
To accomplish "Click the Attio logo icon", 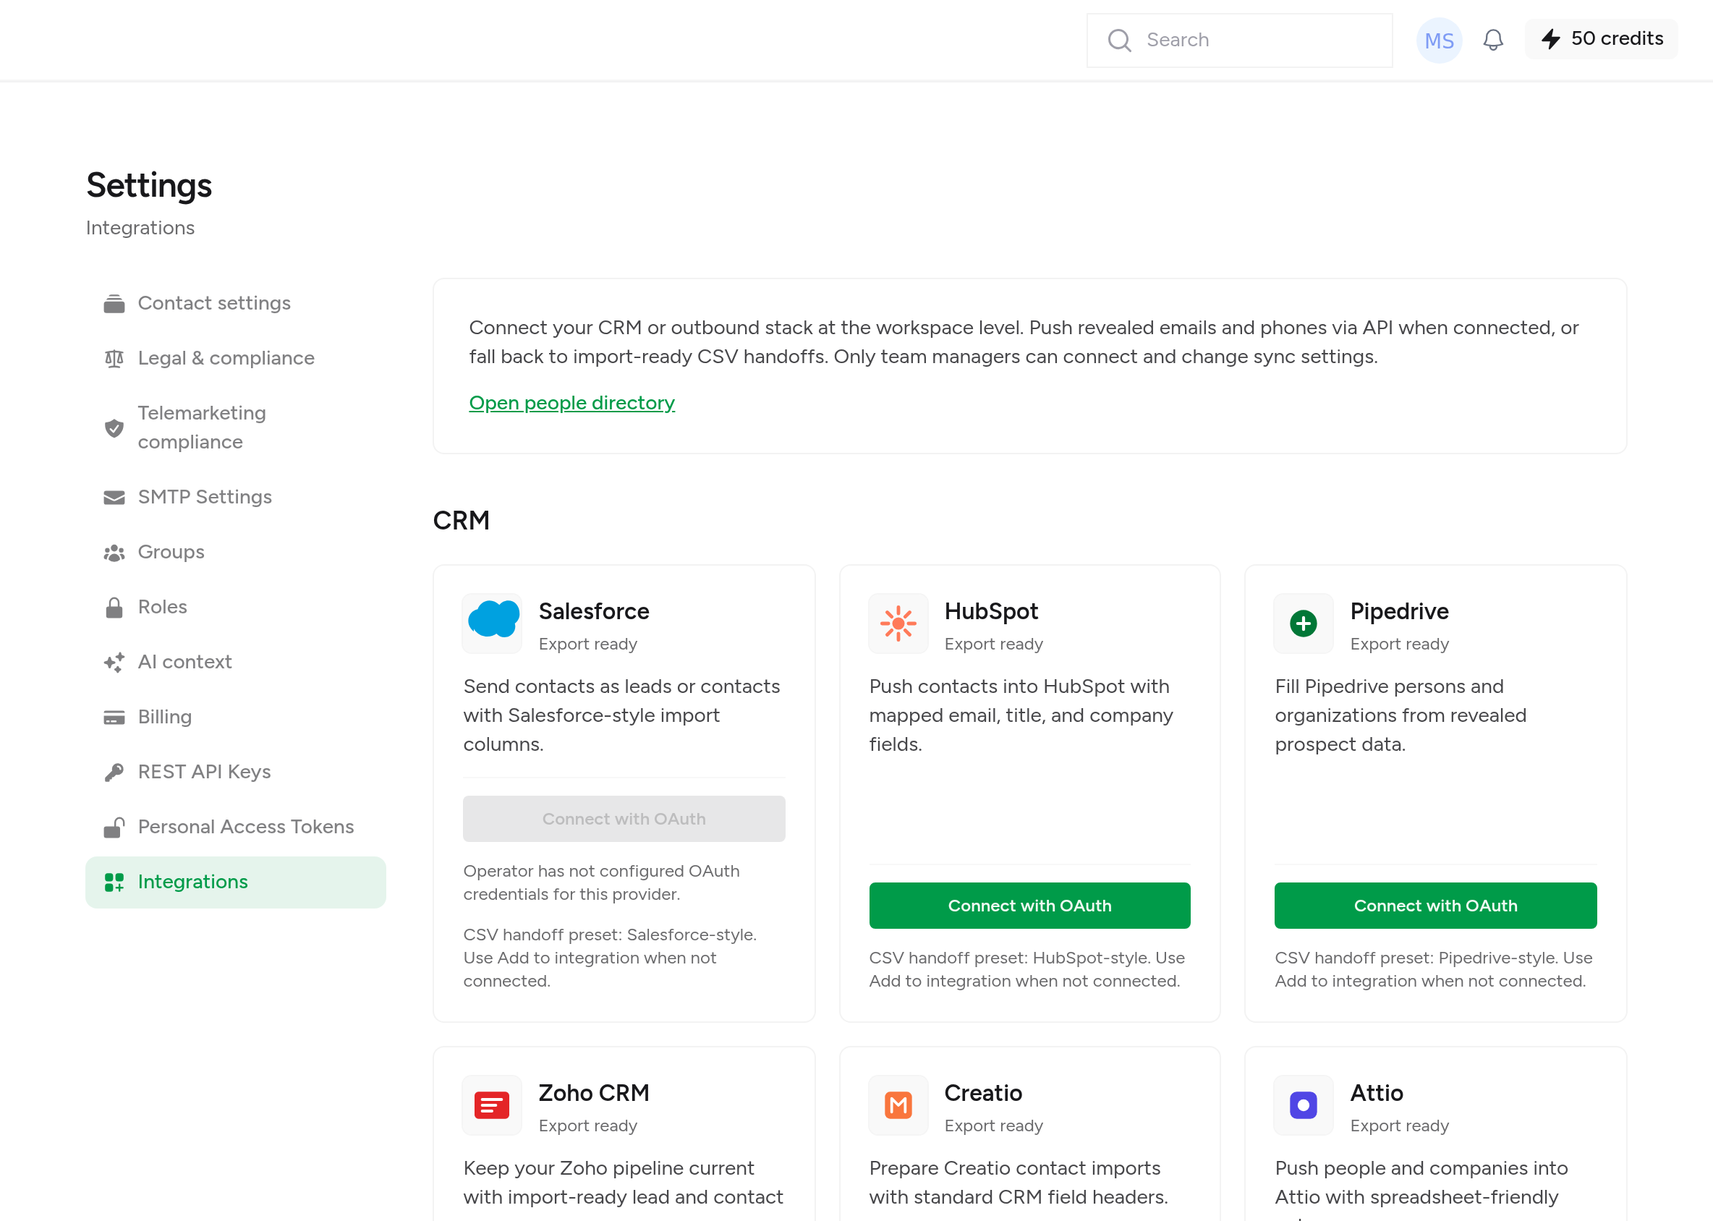I will click(1303, 1105).
